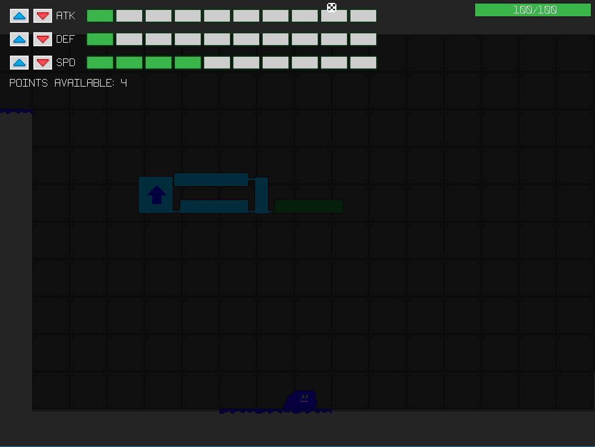Select the blue slime character
This screenshot has width=595, height=447.
coord(301,401)
